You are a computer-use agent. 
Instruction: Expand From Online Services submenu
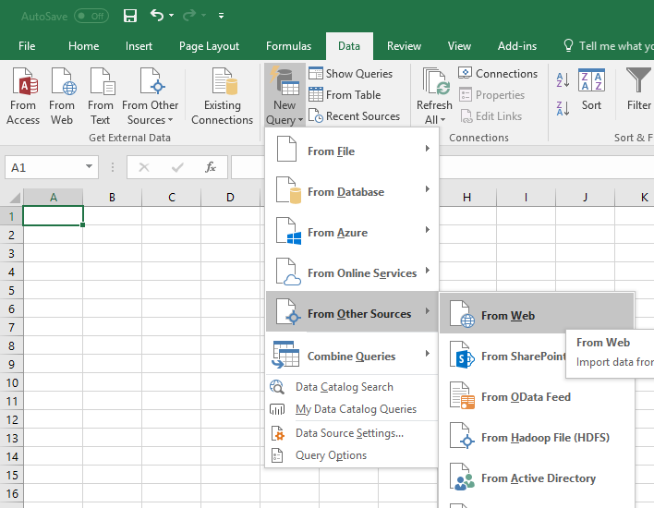click(x=353, y=271)
